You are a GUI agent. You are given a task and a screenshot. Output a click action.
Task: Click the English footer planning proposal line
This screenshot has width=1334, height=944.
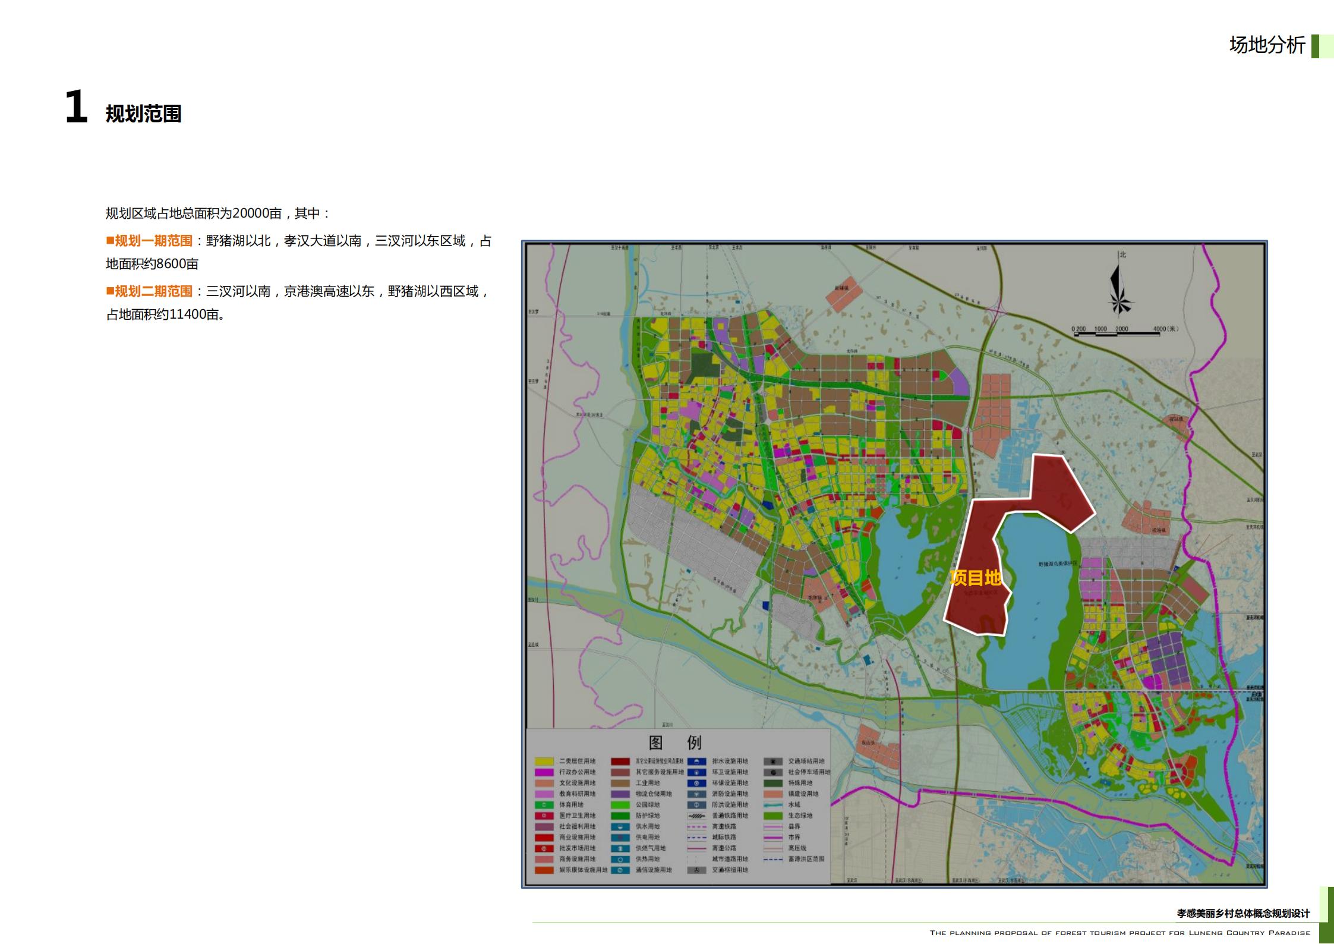(1120, 933)
